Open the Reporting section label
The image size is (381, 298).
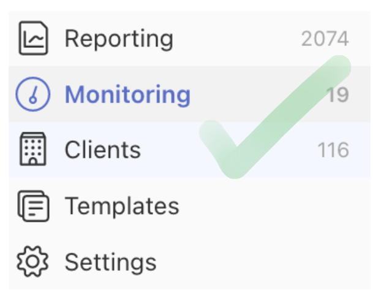click(119, 39)
